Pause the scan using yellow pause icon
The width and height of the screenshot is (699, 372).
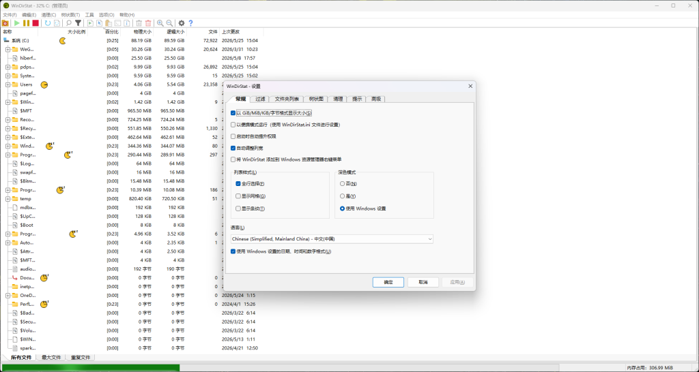click(x=26, y=23)
